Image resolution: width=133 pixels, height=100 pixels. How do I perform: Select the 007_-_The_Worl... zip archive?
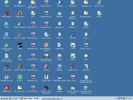click(x=20, y=89)
